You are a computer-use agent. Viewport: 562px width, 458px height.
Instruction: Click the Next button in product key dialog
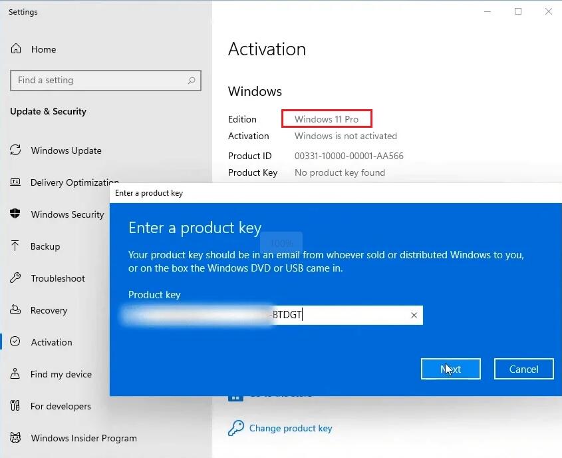(450, 369)
